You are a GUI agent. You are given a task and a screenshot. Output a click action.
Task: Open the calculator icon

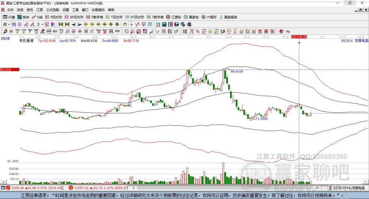(164, 24)
